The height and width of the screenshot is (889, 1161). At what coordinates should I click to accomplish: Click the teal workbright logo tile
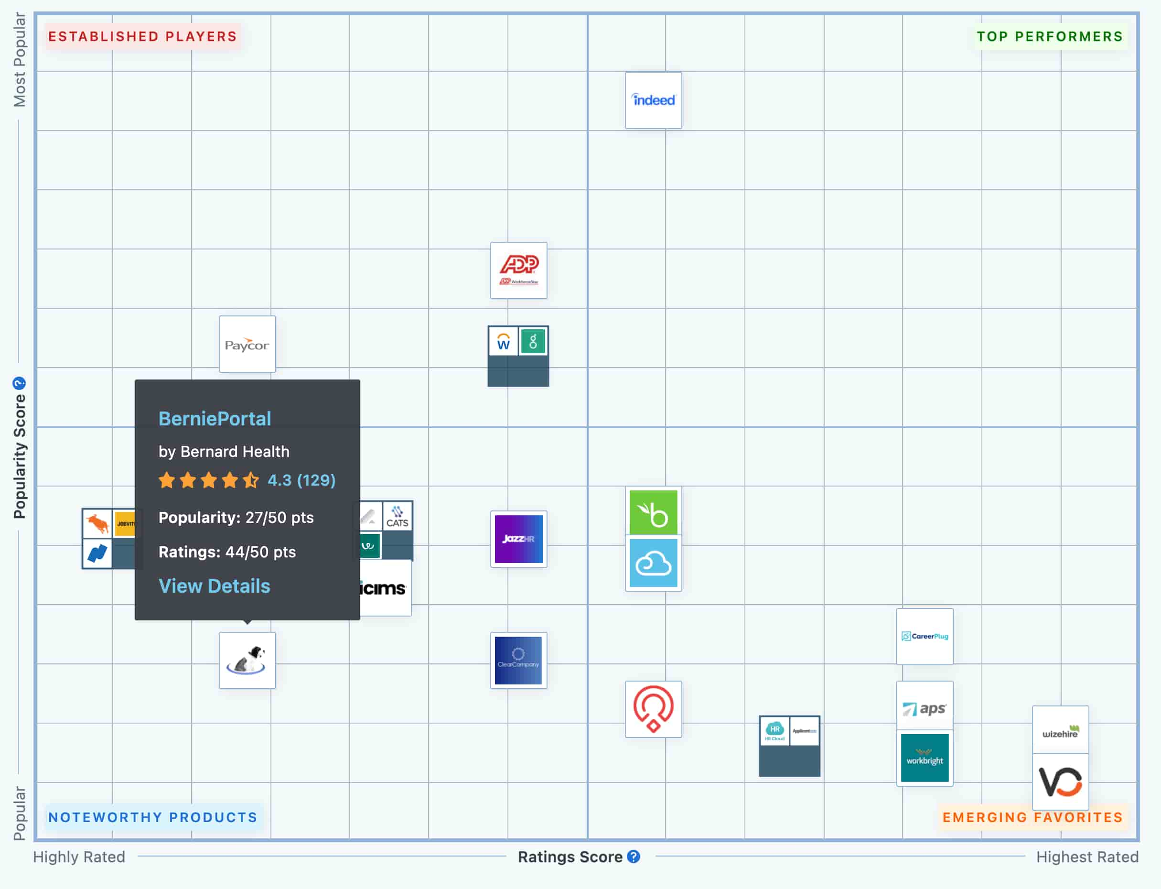click(924, 758)
